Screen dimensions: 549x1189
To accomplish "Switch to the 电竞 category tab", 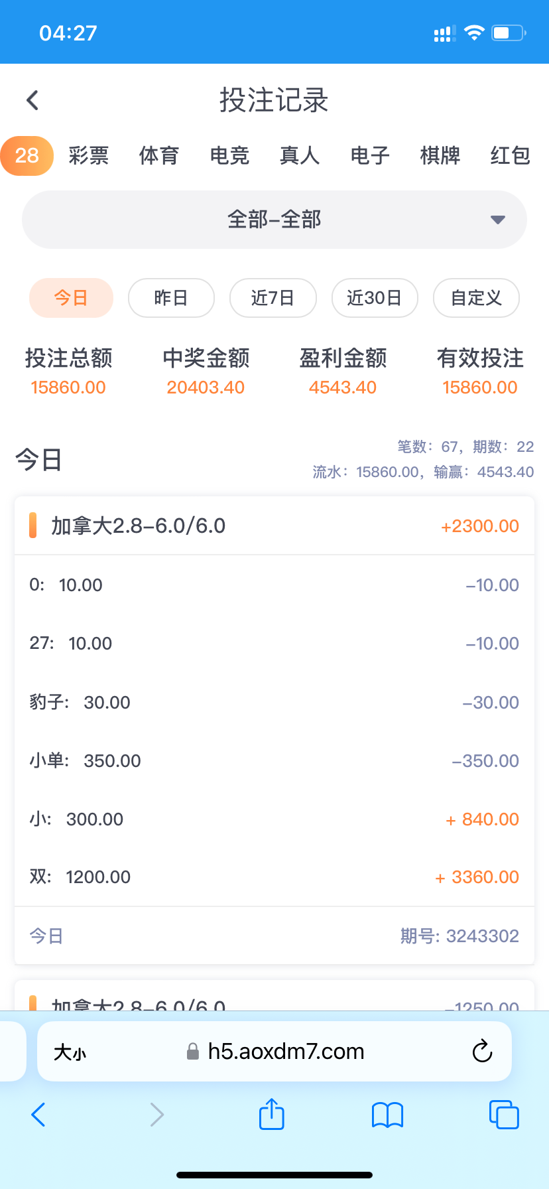I will click(x=229, y=156).
